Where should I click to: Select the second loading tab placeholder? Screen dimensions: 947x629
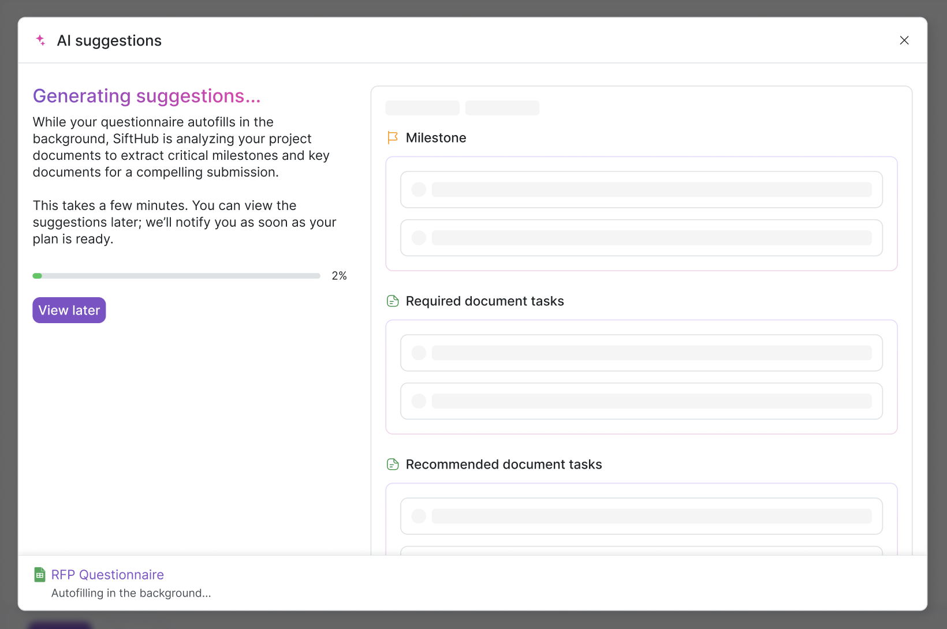point(502,108)
